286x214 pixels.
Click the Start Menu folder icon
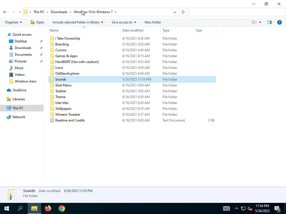52,85
